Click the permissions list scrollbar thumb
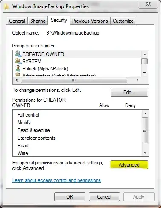 click(x=145, y=130)
